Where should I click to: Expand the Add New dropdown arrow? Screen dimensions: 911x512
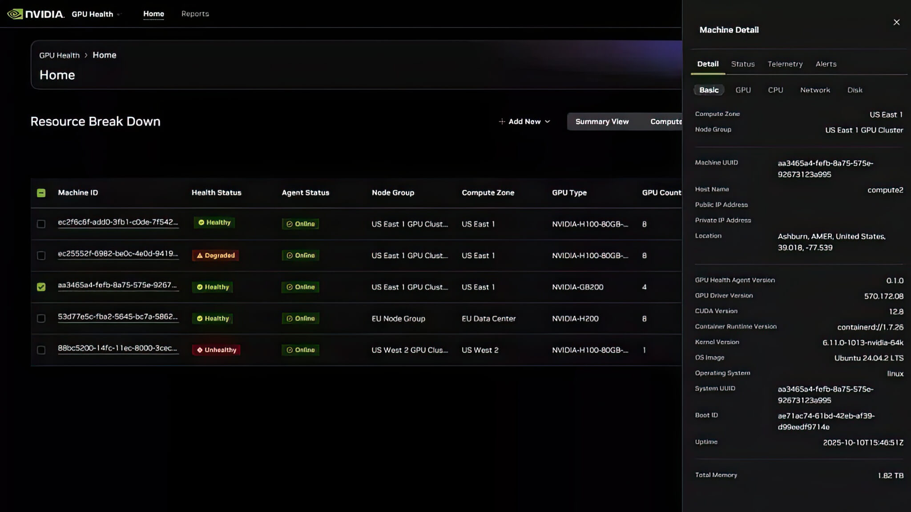tap(548, 122)
